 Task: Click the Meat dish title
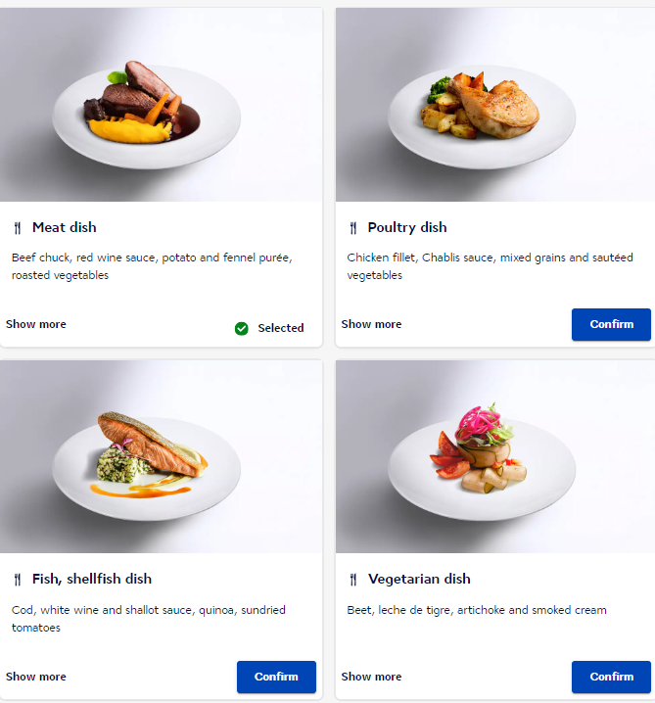[65, 228]
